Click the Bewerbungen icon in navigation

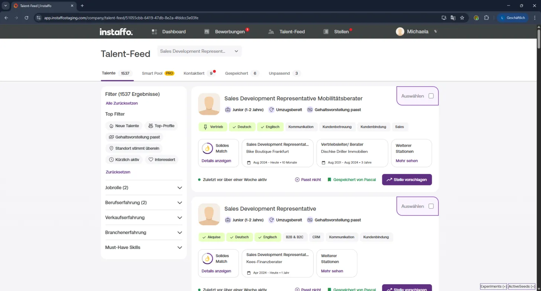tap(207, 32)
